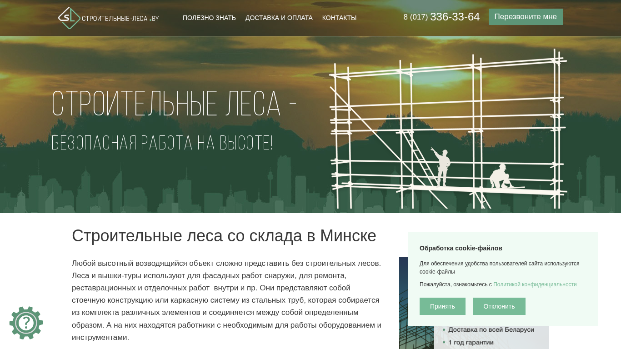Click the heading Строительные леса со склада в Минске
This screenshot has height=349, width=621.
coord(224,236)
